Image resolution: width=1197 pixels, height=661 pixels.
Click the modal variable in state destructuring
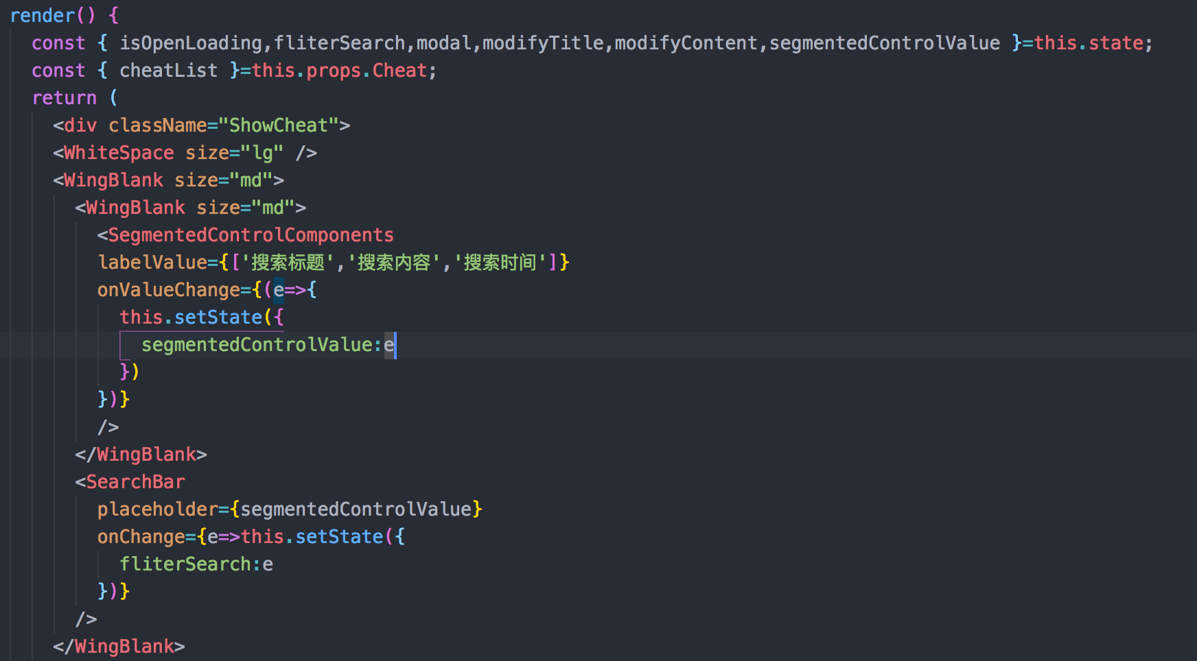[443, 43]
